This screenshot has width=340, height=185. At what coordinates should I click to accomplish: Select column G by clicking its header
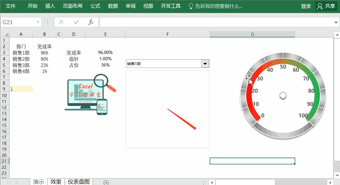[252, 34]
